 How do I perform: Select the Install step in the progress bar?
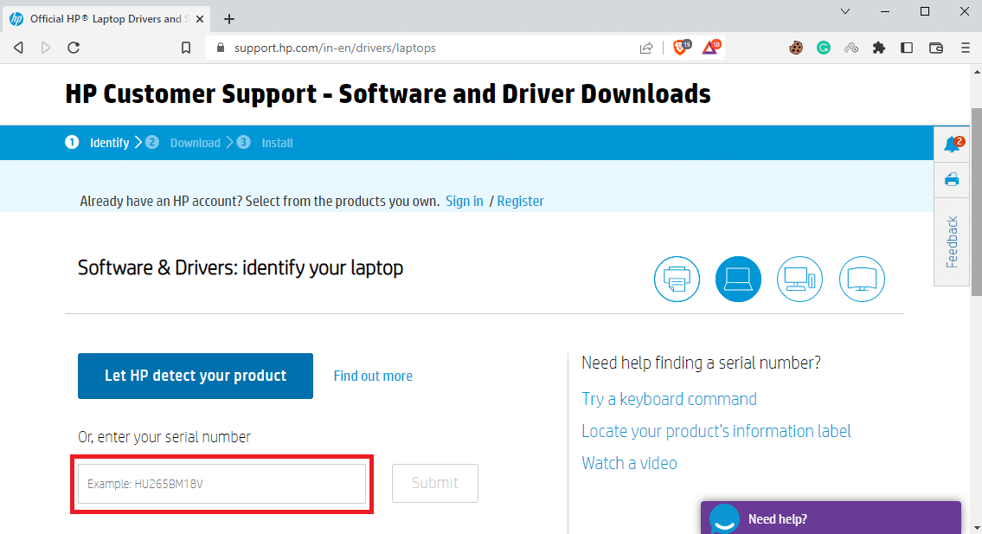(277, 142)
